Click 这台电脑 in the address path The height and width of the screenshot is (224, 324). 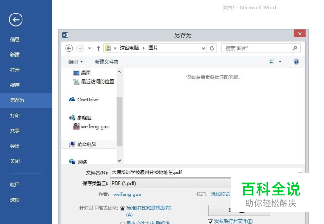(x=129, y=48)
